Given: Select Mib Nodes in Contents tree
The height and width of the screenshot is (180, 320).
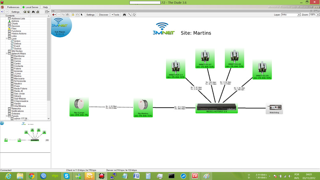Looking at the screenshot, I should tap(17, 51).
